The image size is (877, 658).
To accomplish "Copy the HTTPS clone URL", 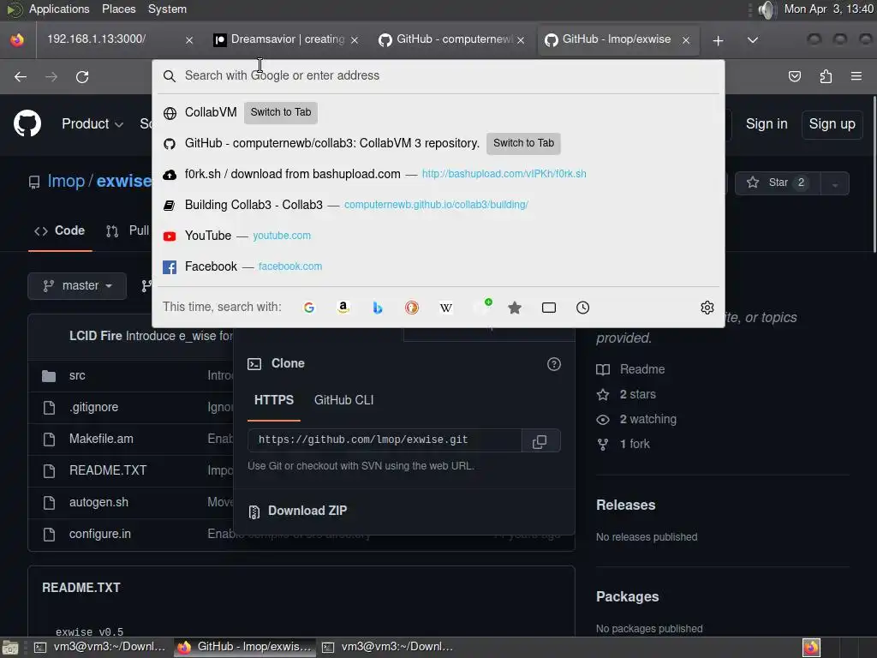I will point(540,441).
